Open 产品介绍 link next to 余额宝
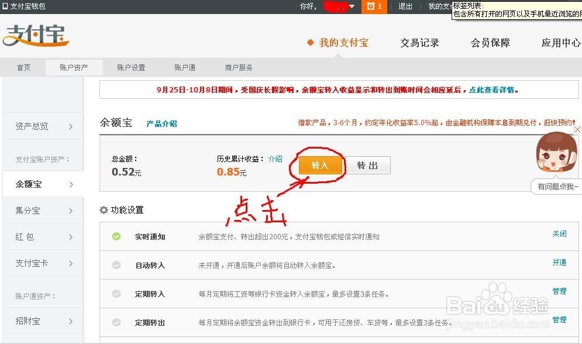 click(161, 123)
